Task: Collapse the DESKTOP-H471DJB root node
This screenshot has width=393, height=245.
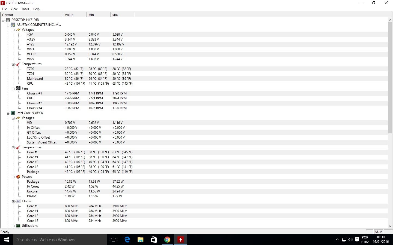Action: point(3,20)
